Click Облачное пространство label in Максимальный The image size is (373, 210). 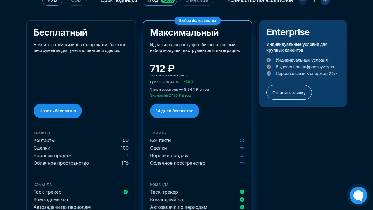tap(178, 163)
